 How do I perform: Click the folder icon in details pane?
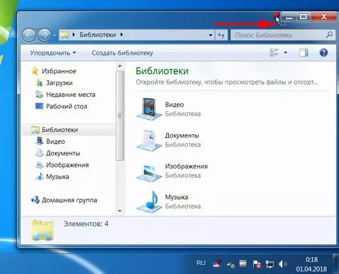point(42,230)
